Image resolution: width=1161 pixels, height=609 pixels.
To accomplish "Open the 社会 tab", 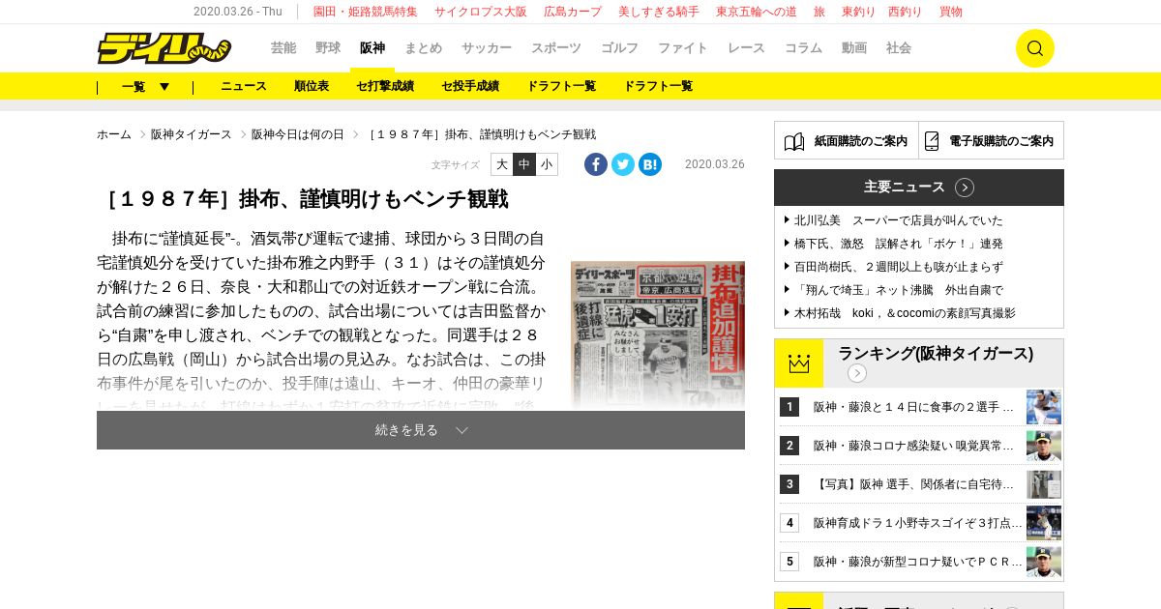I will pos(899,48).
